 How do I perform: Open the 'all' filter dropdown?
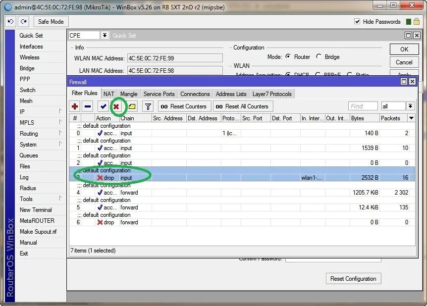(x=410, y=106)
